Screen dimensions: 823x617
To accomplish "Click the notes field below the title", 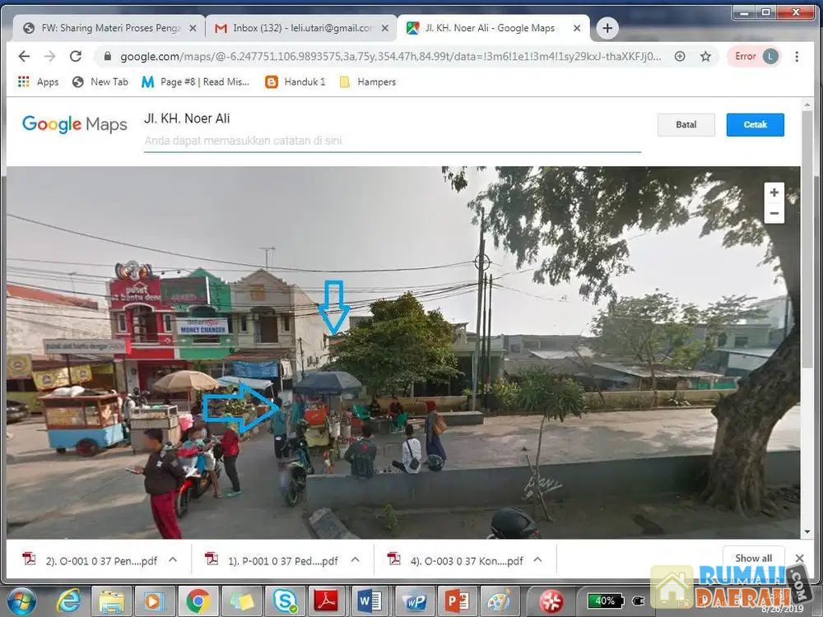I will coord(392,141).
